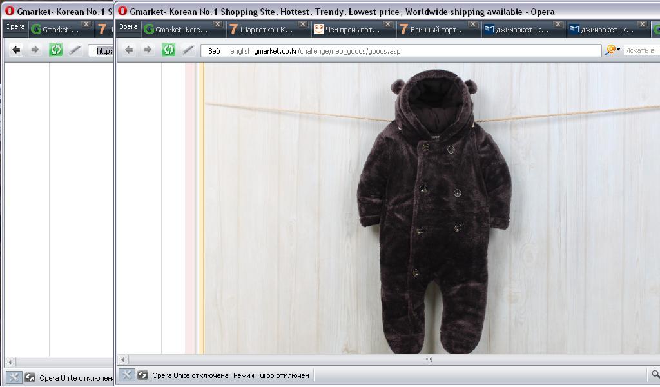This screenshot has height=387, width=660.
Task: Click the http address field in back window
Action: (x=101, y=51)
